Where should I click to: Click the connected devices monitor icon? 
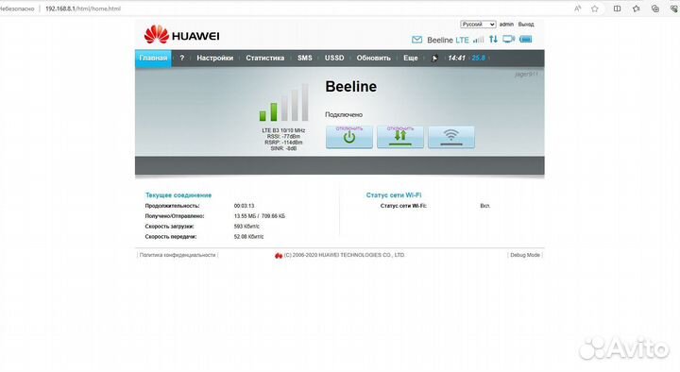[x=508, y=40]
